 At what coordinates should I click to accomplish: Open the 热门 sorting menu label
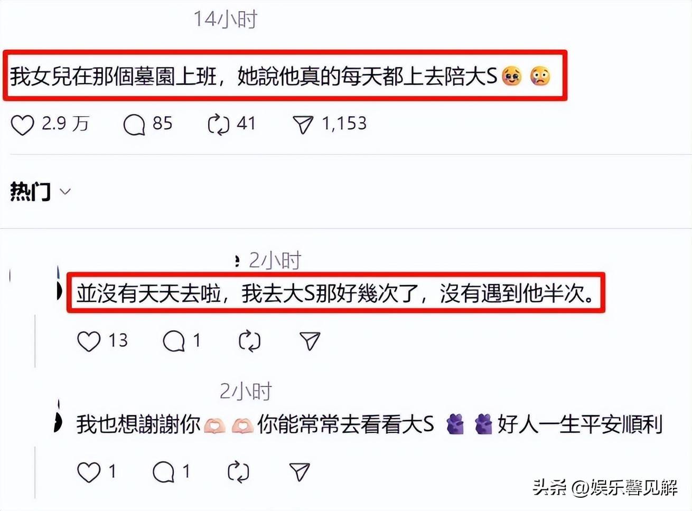pos(31,191)
